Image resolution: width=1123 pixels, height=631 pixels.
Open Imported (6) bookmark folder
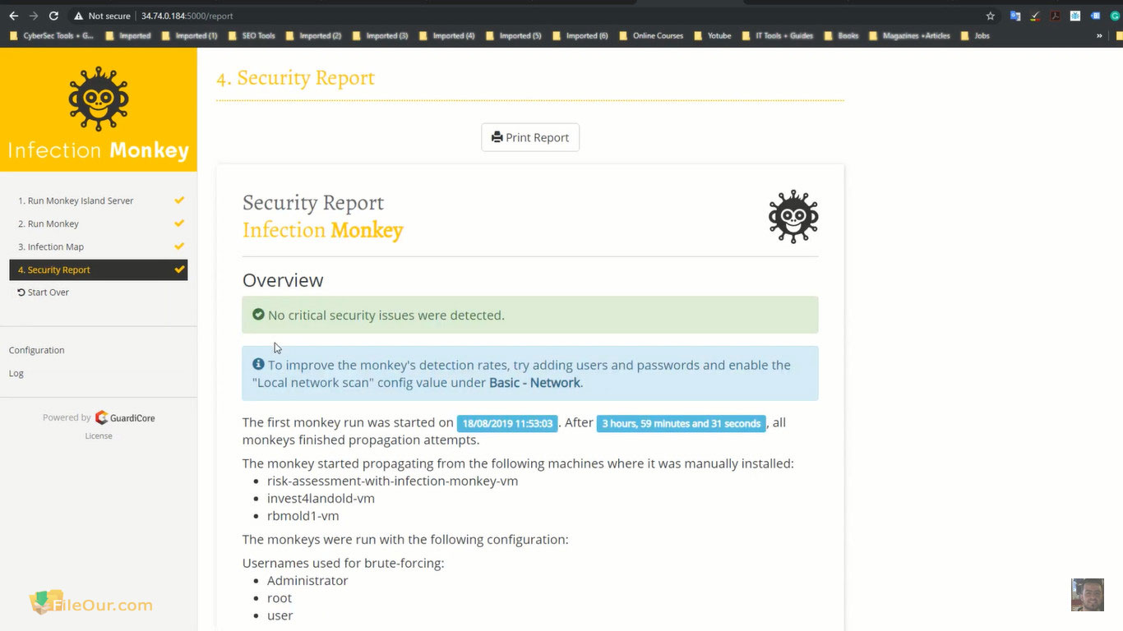pyautogui.click(x=580, y=36)
